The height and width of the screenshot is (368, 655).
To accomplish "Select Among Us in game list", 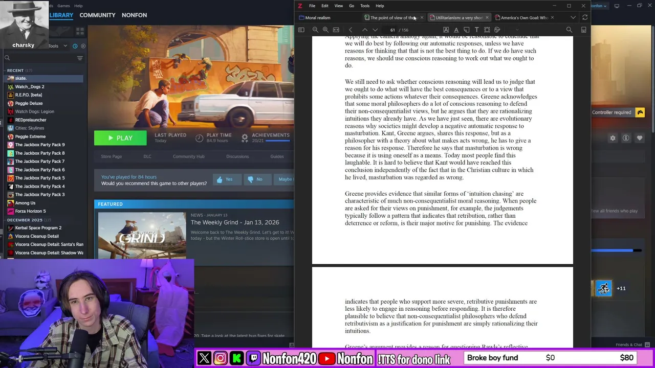I will coord(25,203).
